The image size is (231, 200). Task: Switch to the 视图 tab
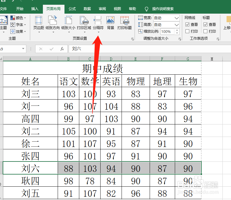(x=117, y=9)
